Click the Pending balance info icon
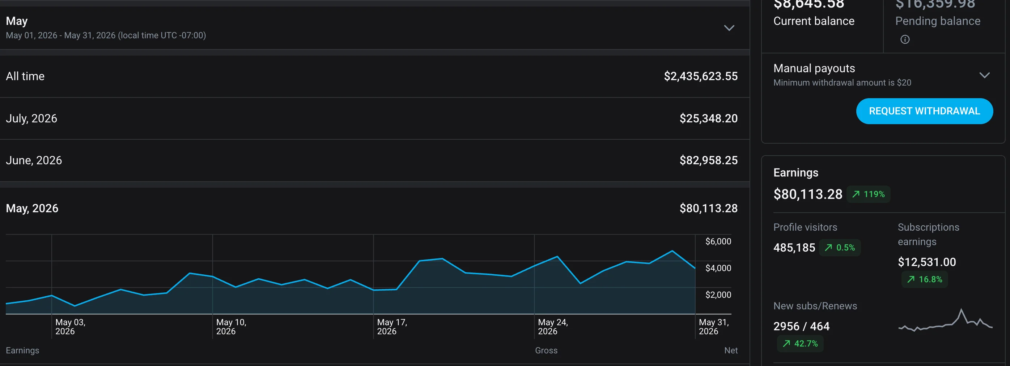The height and width of the screenshot is (366, 1010). [x=905, y=39]
